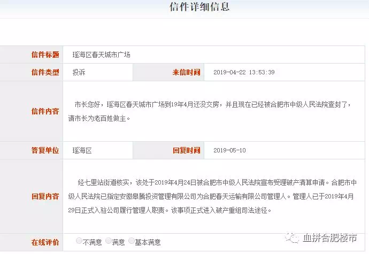Click the timestamp 2019-04-22 13:53:39

click(244, 72)
